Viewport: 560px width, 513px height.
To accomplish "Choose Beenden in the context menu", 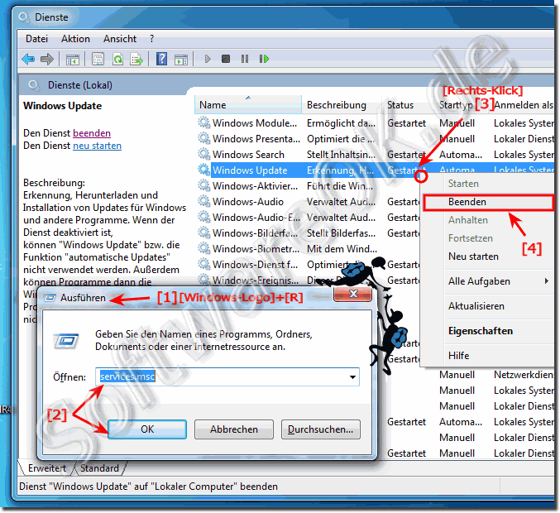I will click(488, 202).
